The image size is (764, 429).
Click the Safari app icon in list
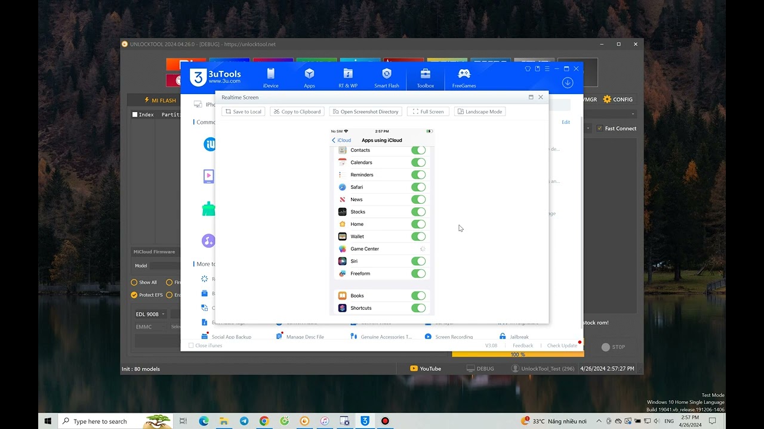pyautogui.click(x=343, y=187)
